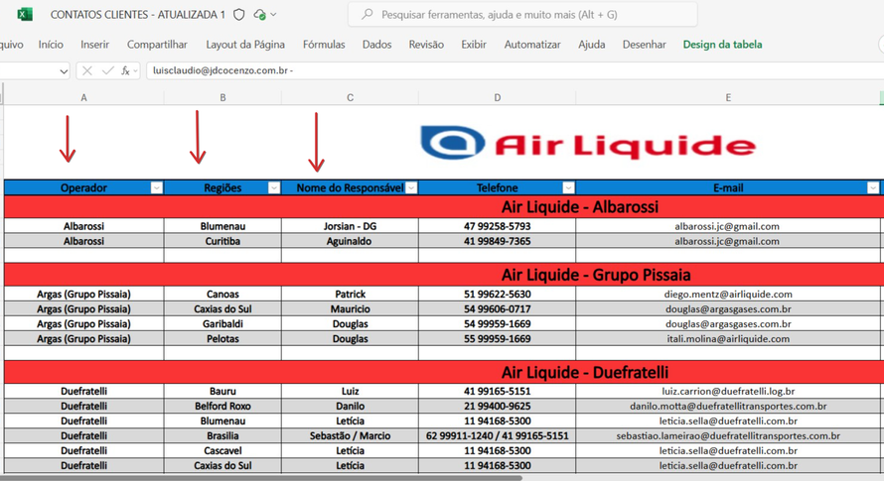
Task: Switch to the Design da tabela tab
Action: click(x=722, y=45)
